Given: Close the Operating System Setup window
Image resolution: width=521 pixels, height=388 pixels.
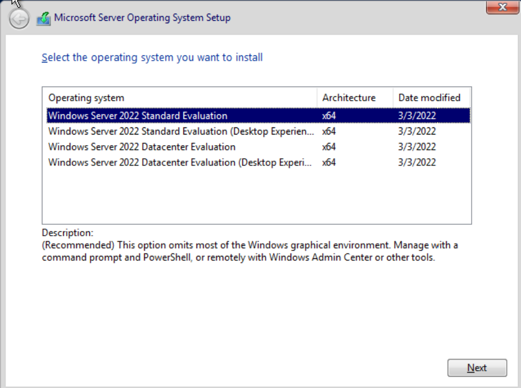Looking at the screenshot, I should pyautogui.click(x=501, y=8).
